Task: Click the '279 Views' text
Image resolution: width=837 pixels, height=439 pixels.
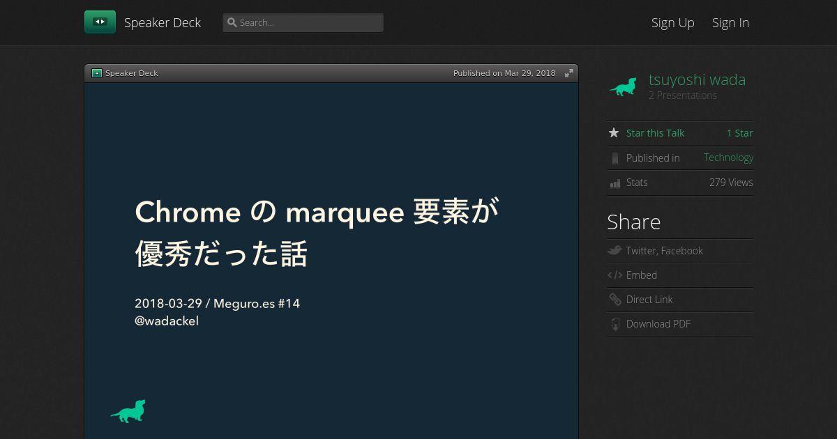Action: click(x=731, y=183)
